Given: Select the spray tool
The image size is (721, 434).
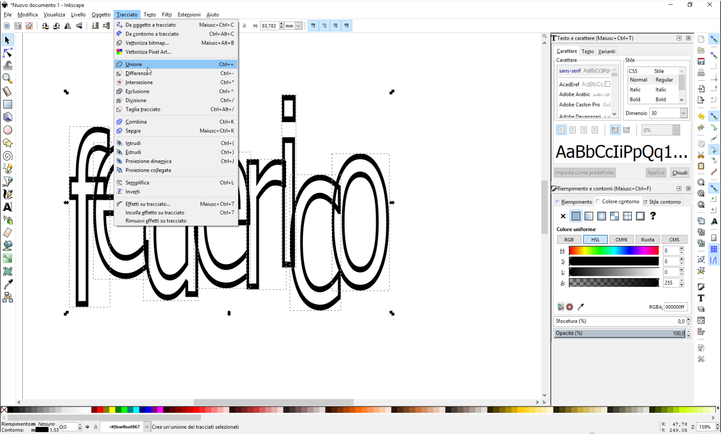Looking at the screenshot, I should tap(8, 220).
